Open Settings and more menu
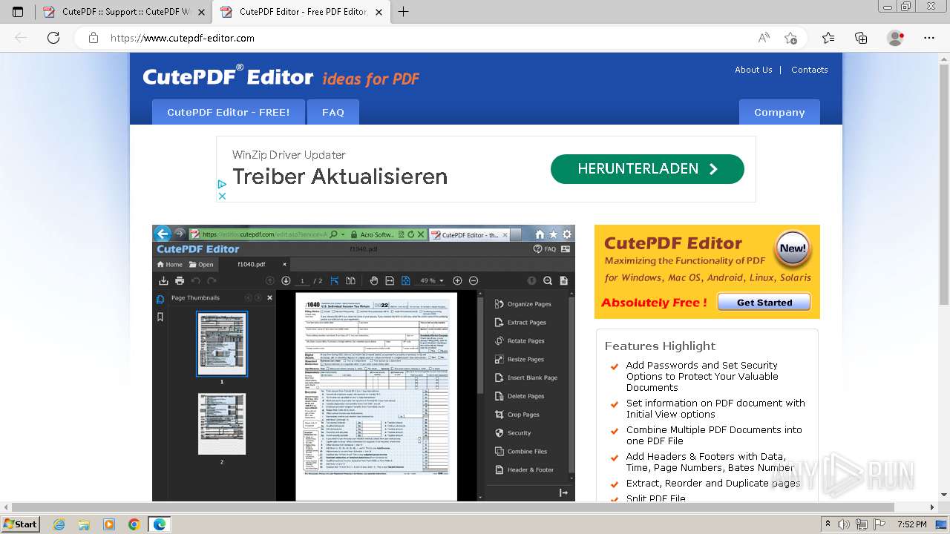Viewport: 950px width, 534px height. (929, 38)
